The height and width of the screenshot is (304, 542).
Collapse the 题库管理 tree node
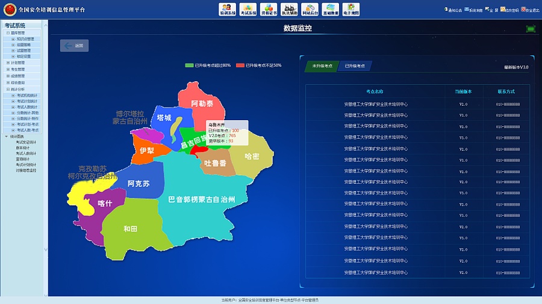(x=8, y=33)
